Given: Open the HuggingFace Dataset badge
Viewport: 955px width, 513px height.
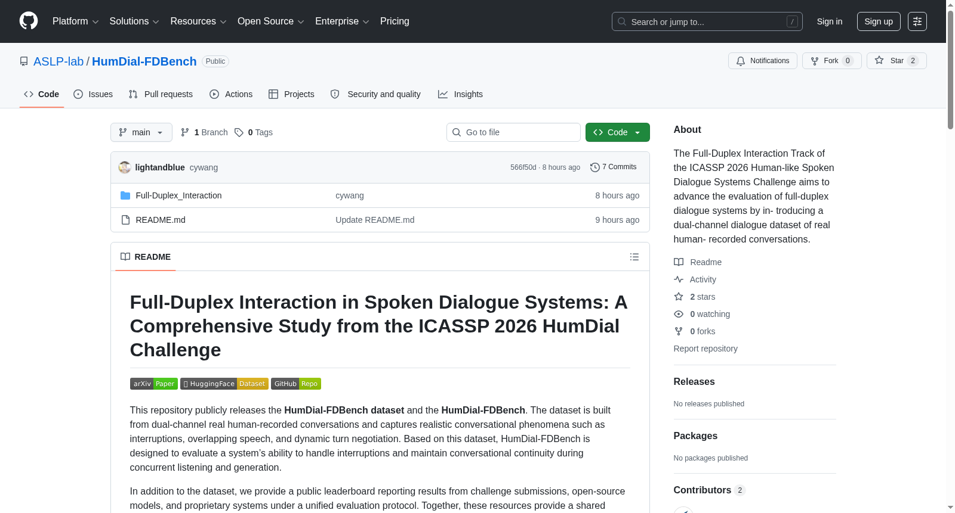Looking at the screenshot, I should point(224,384).
